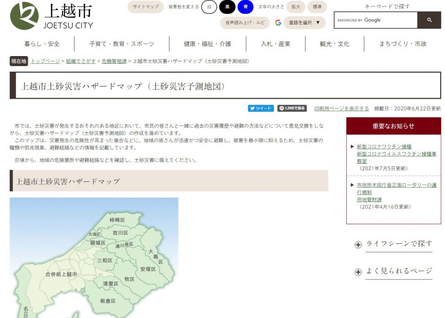Click the search magnifier button
The width and height of the screenshot is (445, 318).
(429, 20)
